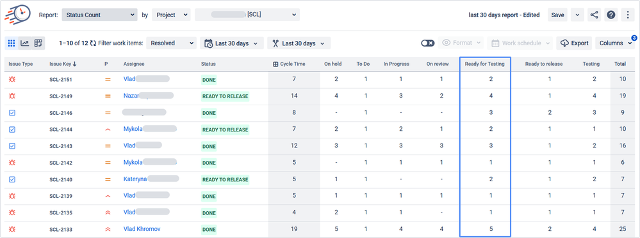Screen dimensions: 640x238
Task: Open the Columns dropdown
Action: coord(615,43)
